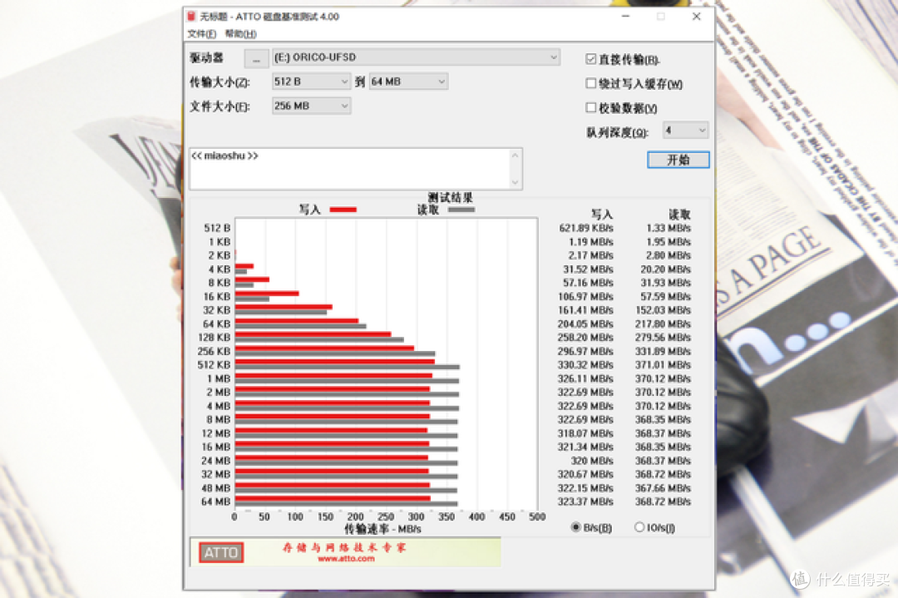This screenshot has height=598, width=898.
Task: Close the ATTO window
Action: click(697, 17)
